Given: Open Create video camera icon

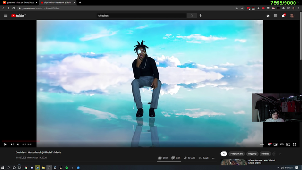Looking at the screenshot, I should (268, 16).
